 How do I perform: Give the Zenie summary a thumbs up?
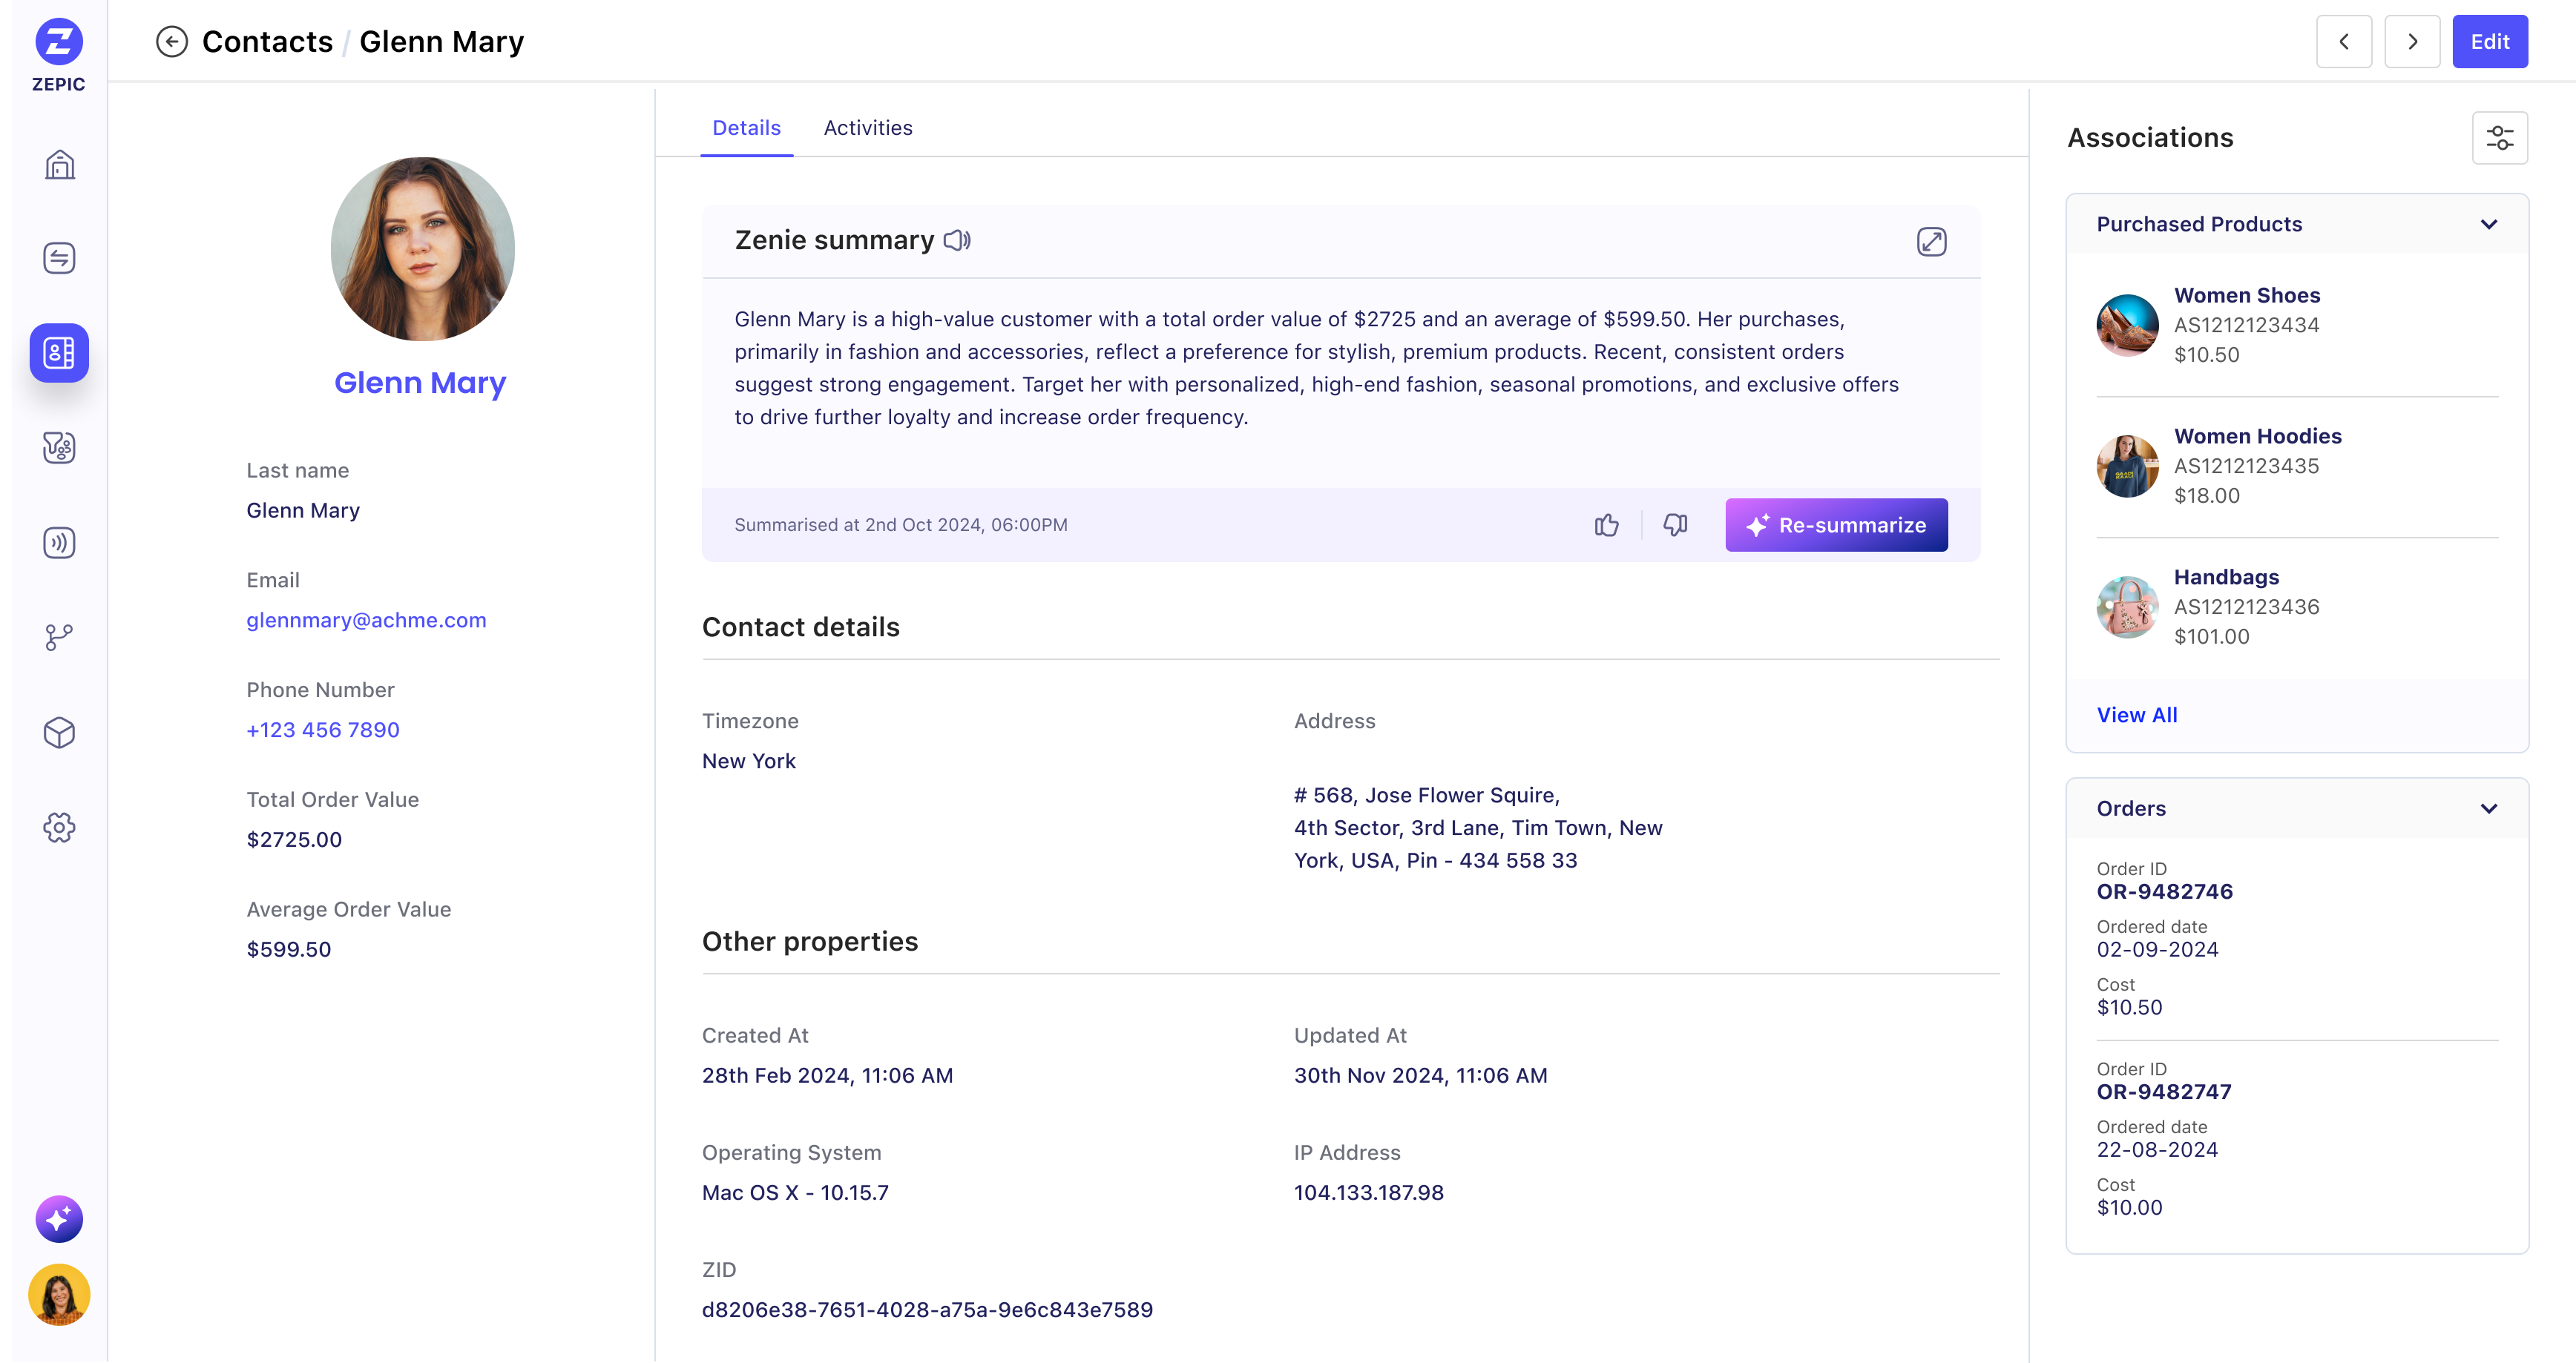click(x=1606, y=524)
